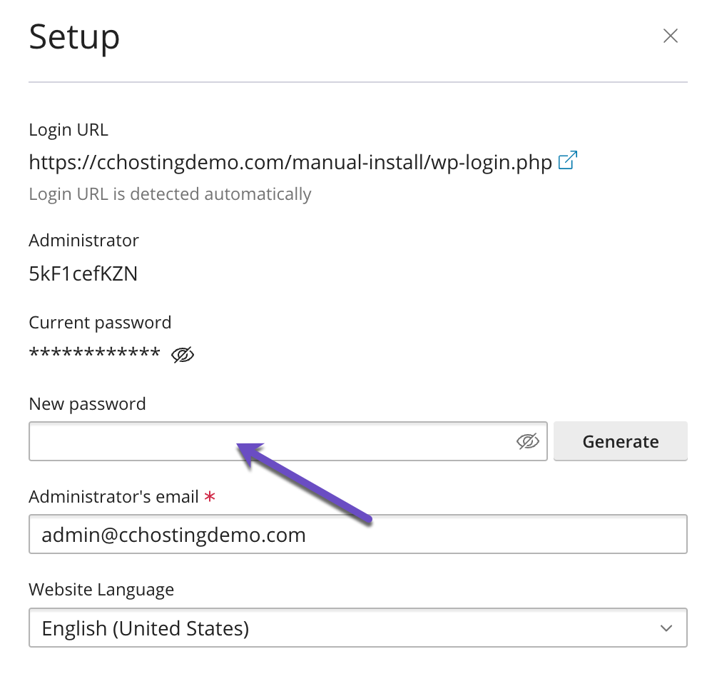
Task: Click the "Setup" dialog heading
Action: pos(74,37)
